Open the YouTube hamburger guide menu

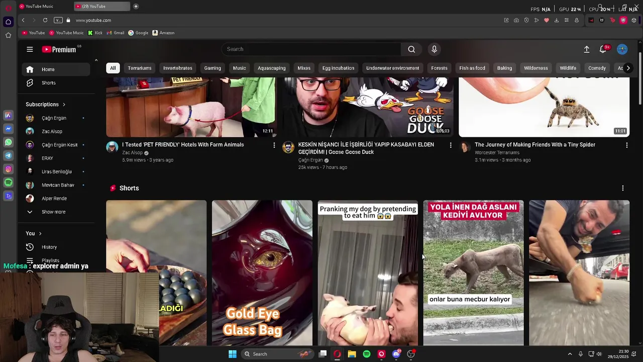click(30, 49)
